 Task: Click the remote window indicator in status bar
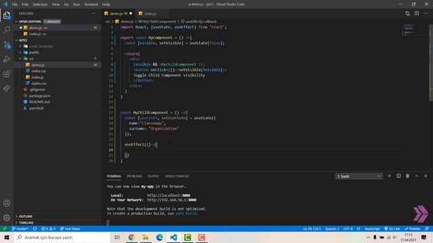tap(5, 229)
